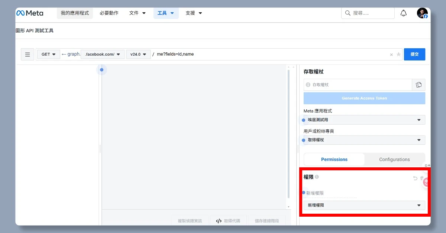Switch to the Permissions tab

tap(334, 160)
